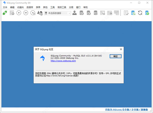This screenshot has width=153, height=113.
Task: Click the schema synchronization icon
Action: click(133, 13)
